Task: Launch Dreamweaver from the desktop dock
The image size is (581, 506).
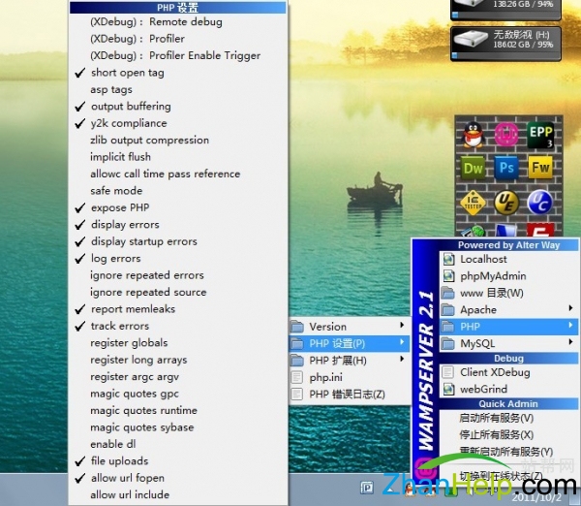Action: pos(473,167)
